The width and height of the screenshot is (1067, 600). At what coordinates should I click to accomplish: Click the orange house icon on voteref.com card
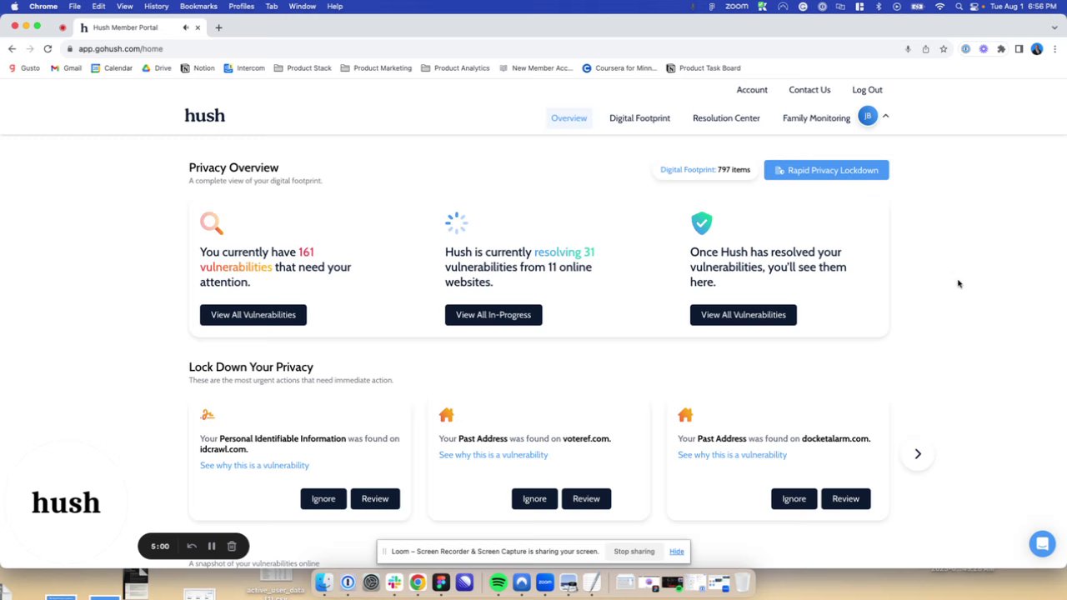pyautogui.click(x=447, y=415)
